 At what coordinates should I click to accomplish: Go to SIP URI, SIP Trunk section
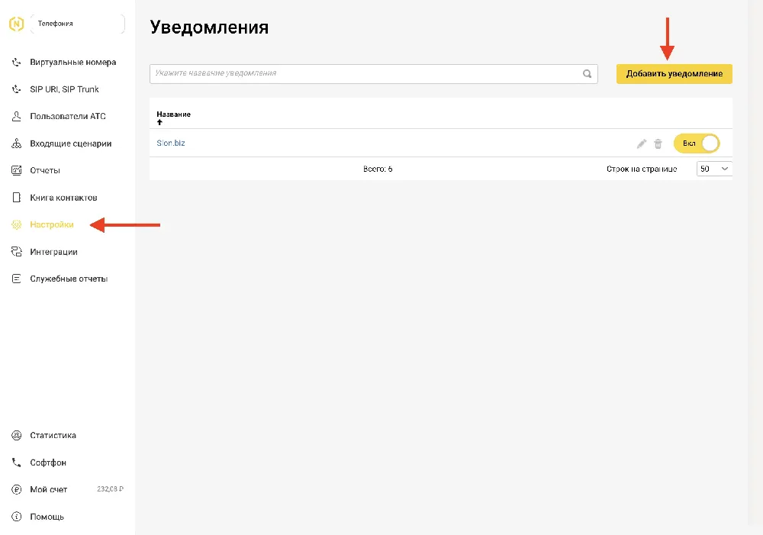tap(64, 89)
